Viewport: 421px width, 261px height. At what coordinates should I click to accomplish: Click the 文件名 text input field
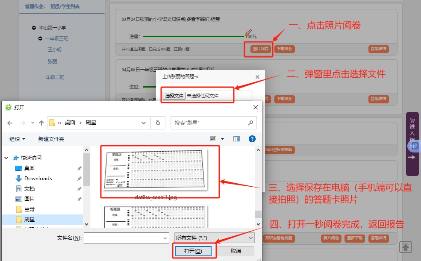tap(126, 238)
